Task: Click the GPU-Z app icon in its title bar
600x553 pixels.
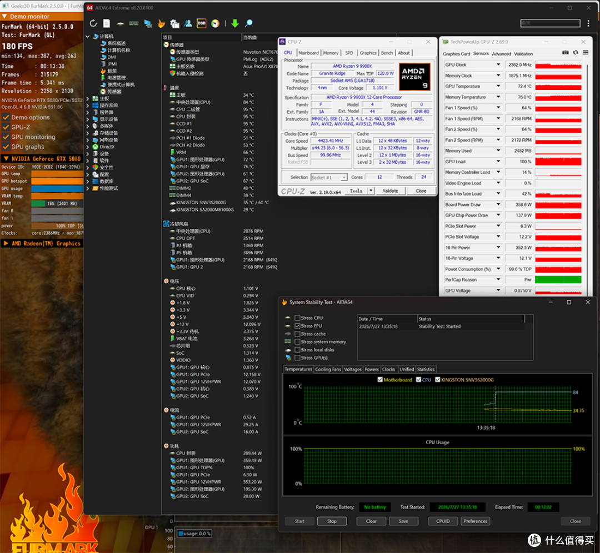Action: (446, 42)
